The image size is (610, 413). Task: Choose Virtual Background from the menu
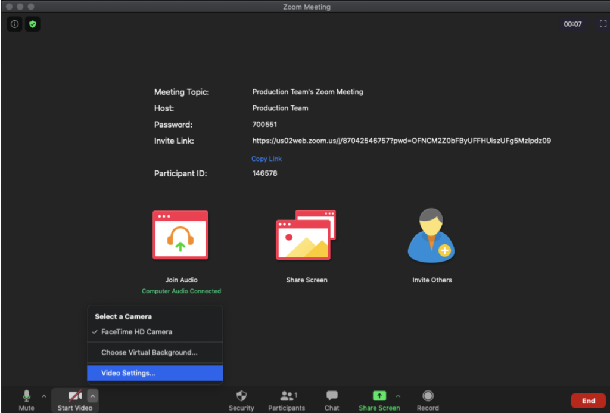click(155, 352)
